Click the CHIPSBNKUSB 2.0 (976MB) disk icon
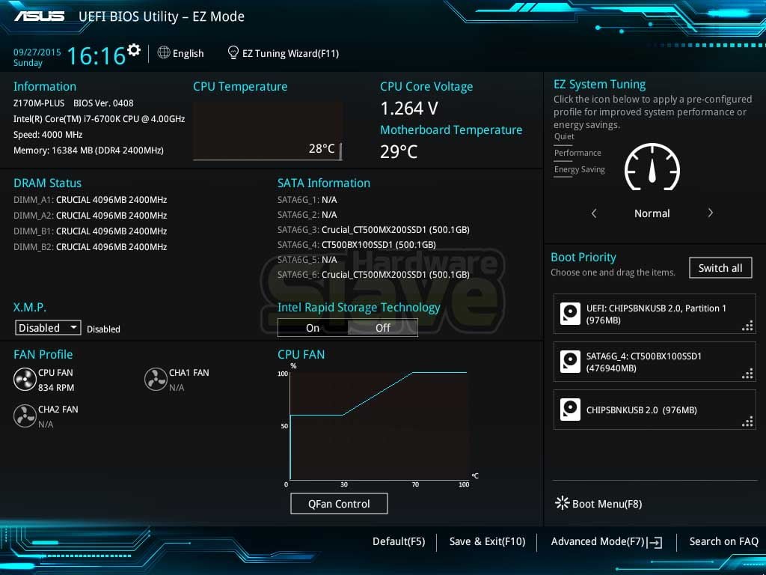Image resolution: width=766 pixels, height=575 pixels. tap(570, 410)
